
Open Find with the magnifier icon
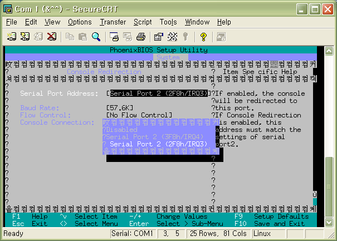point(96,37)
